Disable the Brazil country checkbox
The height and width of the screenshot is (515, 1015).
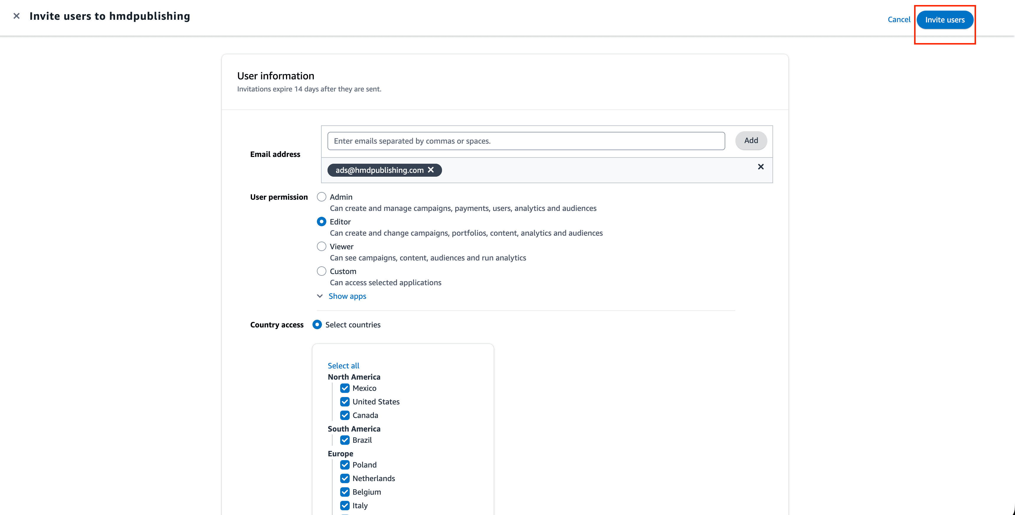click(x=345, y=440)
